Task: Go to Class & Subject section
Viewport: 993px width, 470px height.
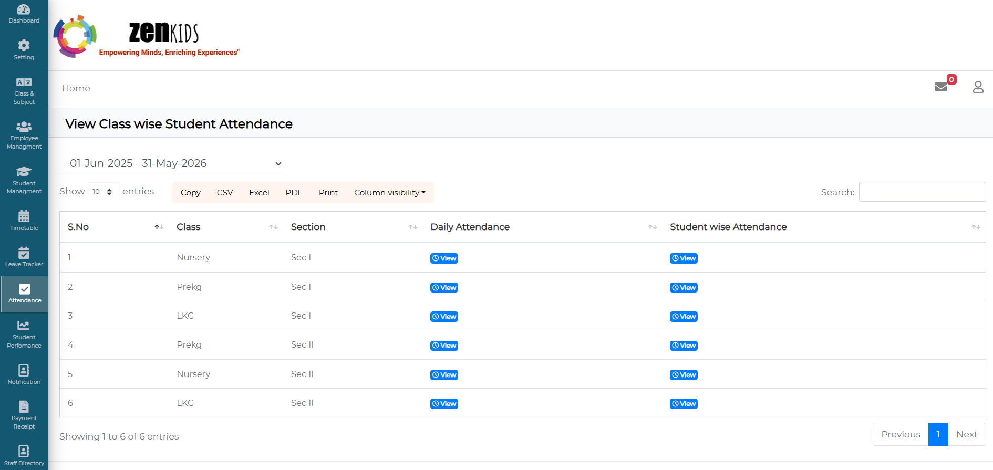Action: coord(24,90)
